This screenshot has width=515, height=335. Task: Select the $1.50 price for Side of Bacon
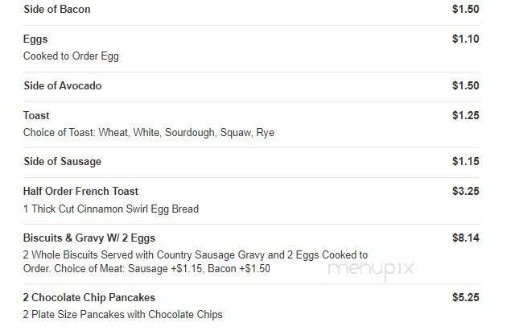click(465, 10)
